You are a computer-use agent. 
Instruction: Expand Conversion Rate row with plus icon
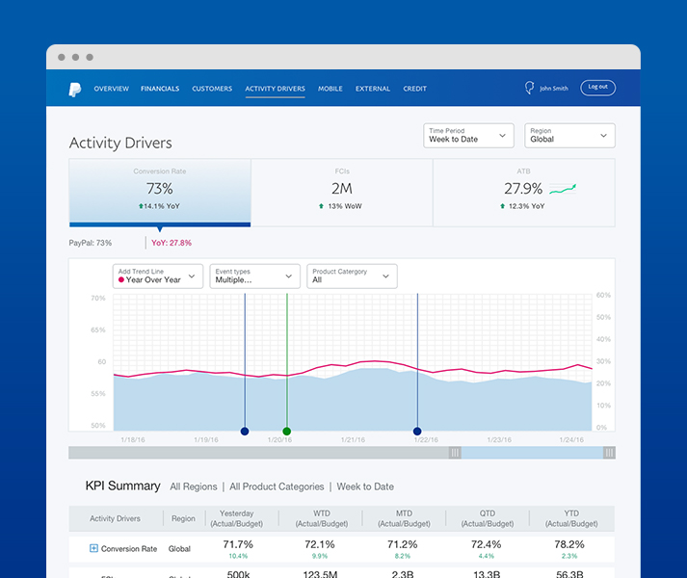(93, 548)
